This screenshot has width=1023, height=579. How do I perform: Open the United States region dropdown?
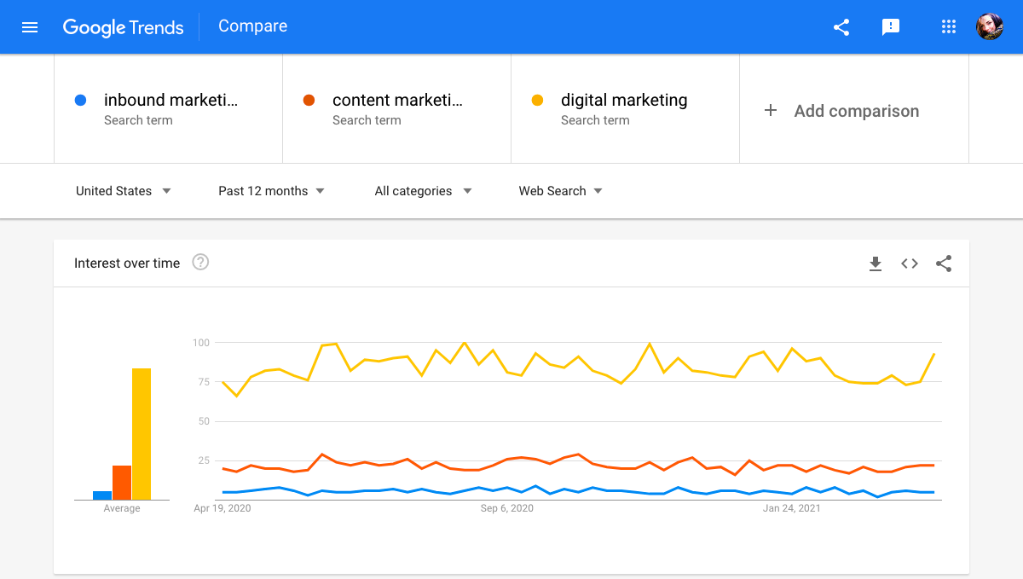point(122,191)
